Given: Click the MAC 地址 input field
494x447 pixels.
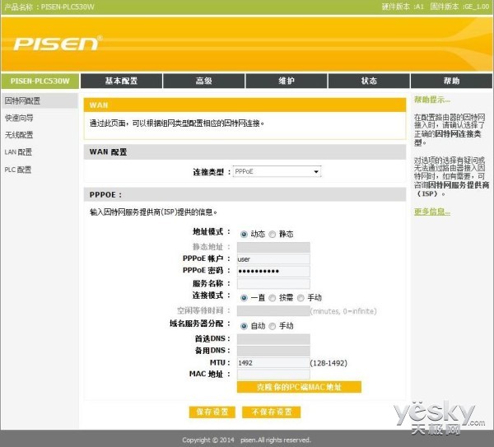Looking at the screenshot, I should tap(273, 375).
